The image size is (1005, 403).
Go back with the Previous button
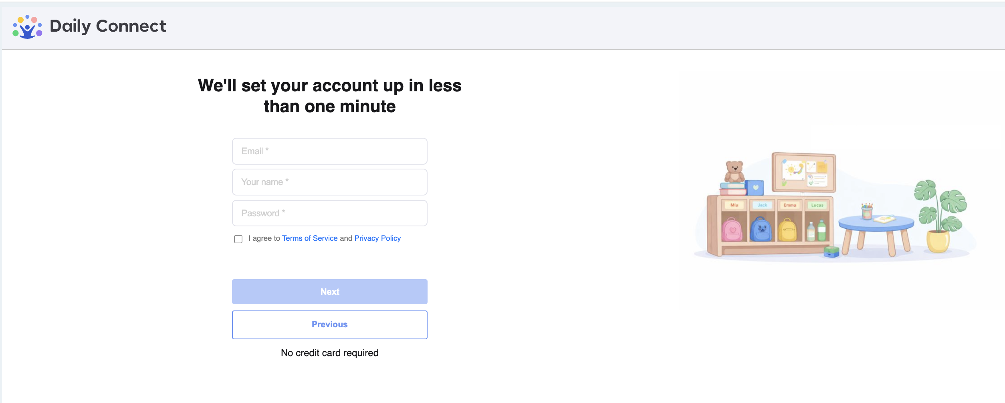(x=329, y=324)
